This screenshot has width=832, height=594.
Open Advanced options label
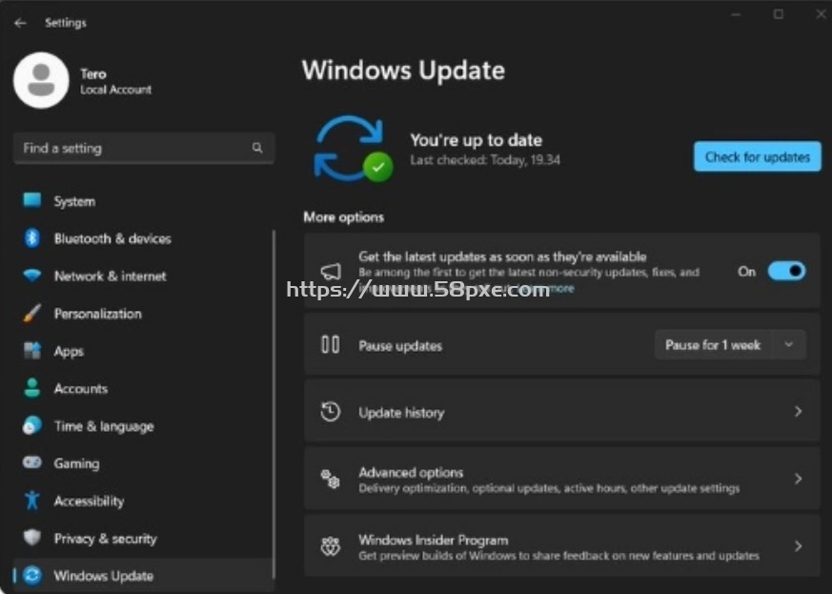[411, 472]
